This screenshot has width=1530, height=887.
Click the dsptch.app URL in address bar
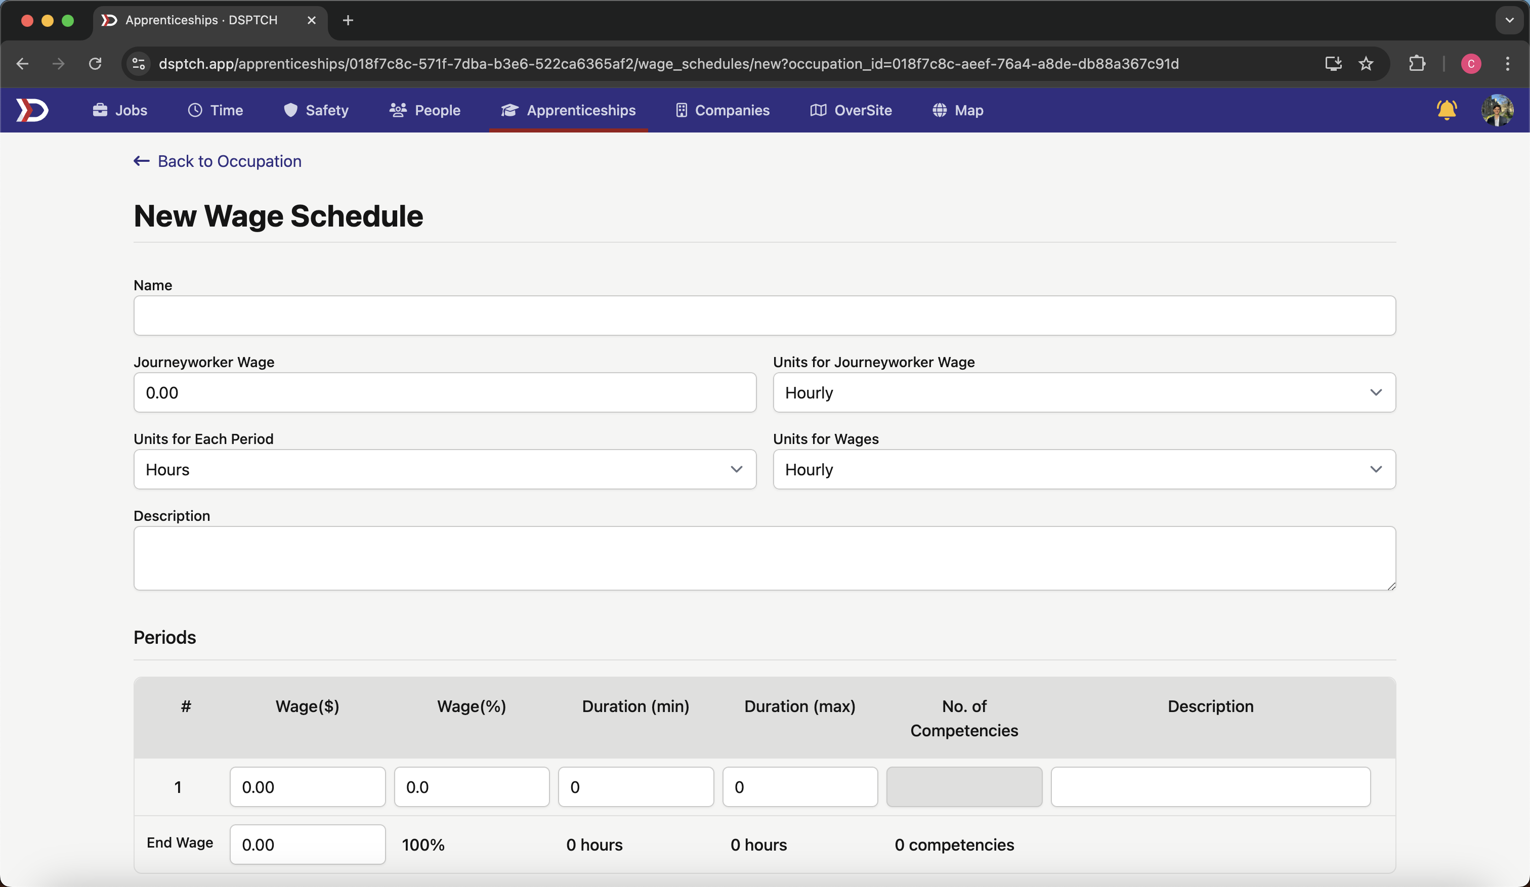[x=668, y=64]
